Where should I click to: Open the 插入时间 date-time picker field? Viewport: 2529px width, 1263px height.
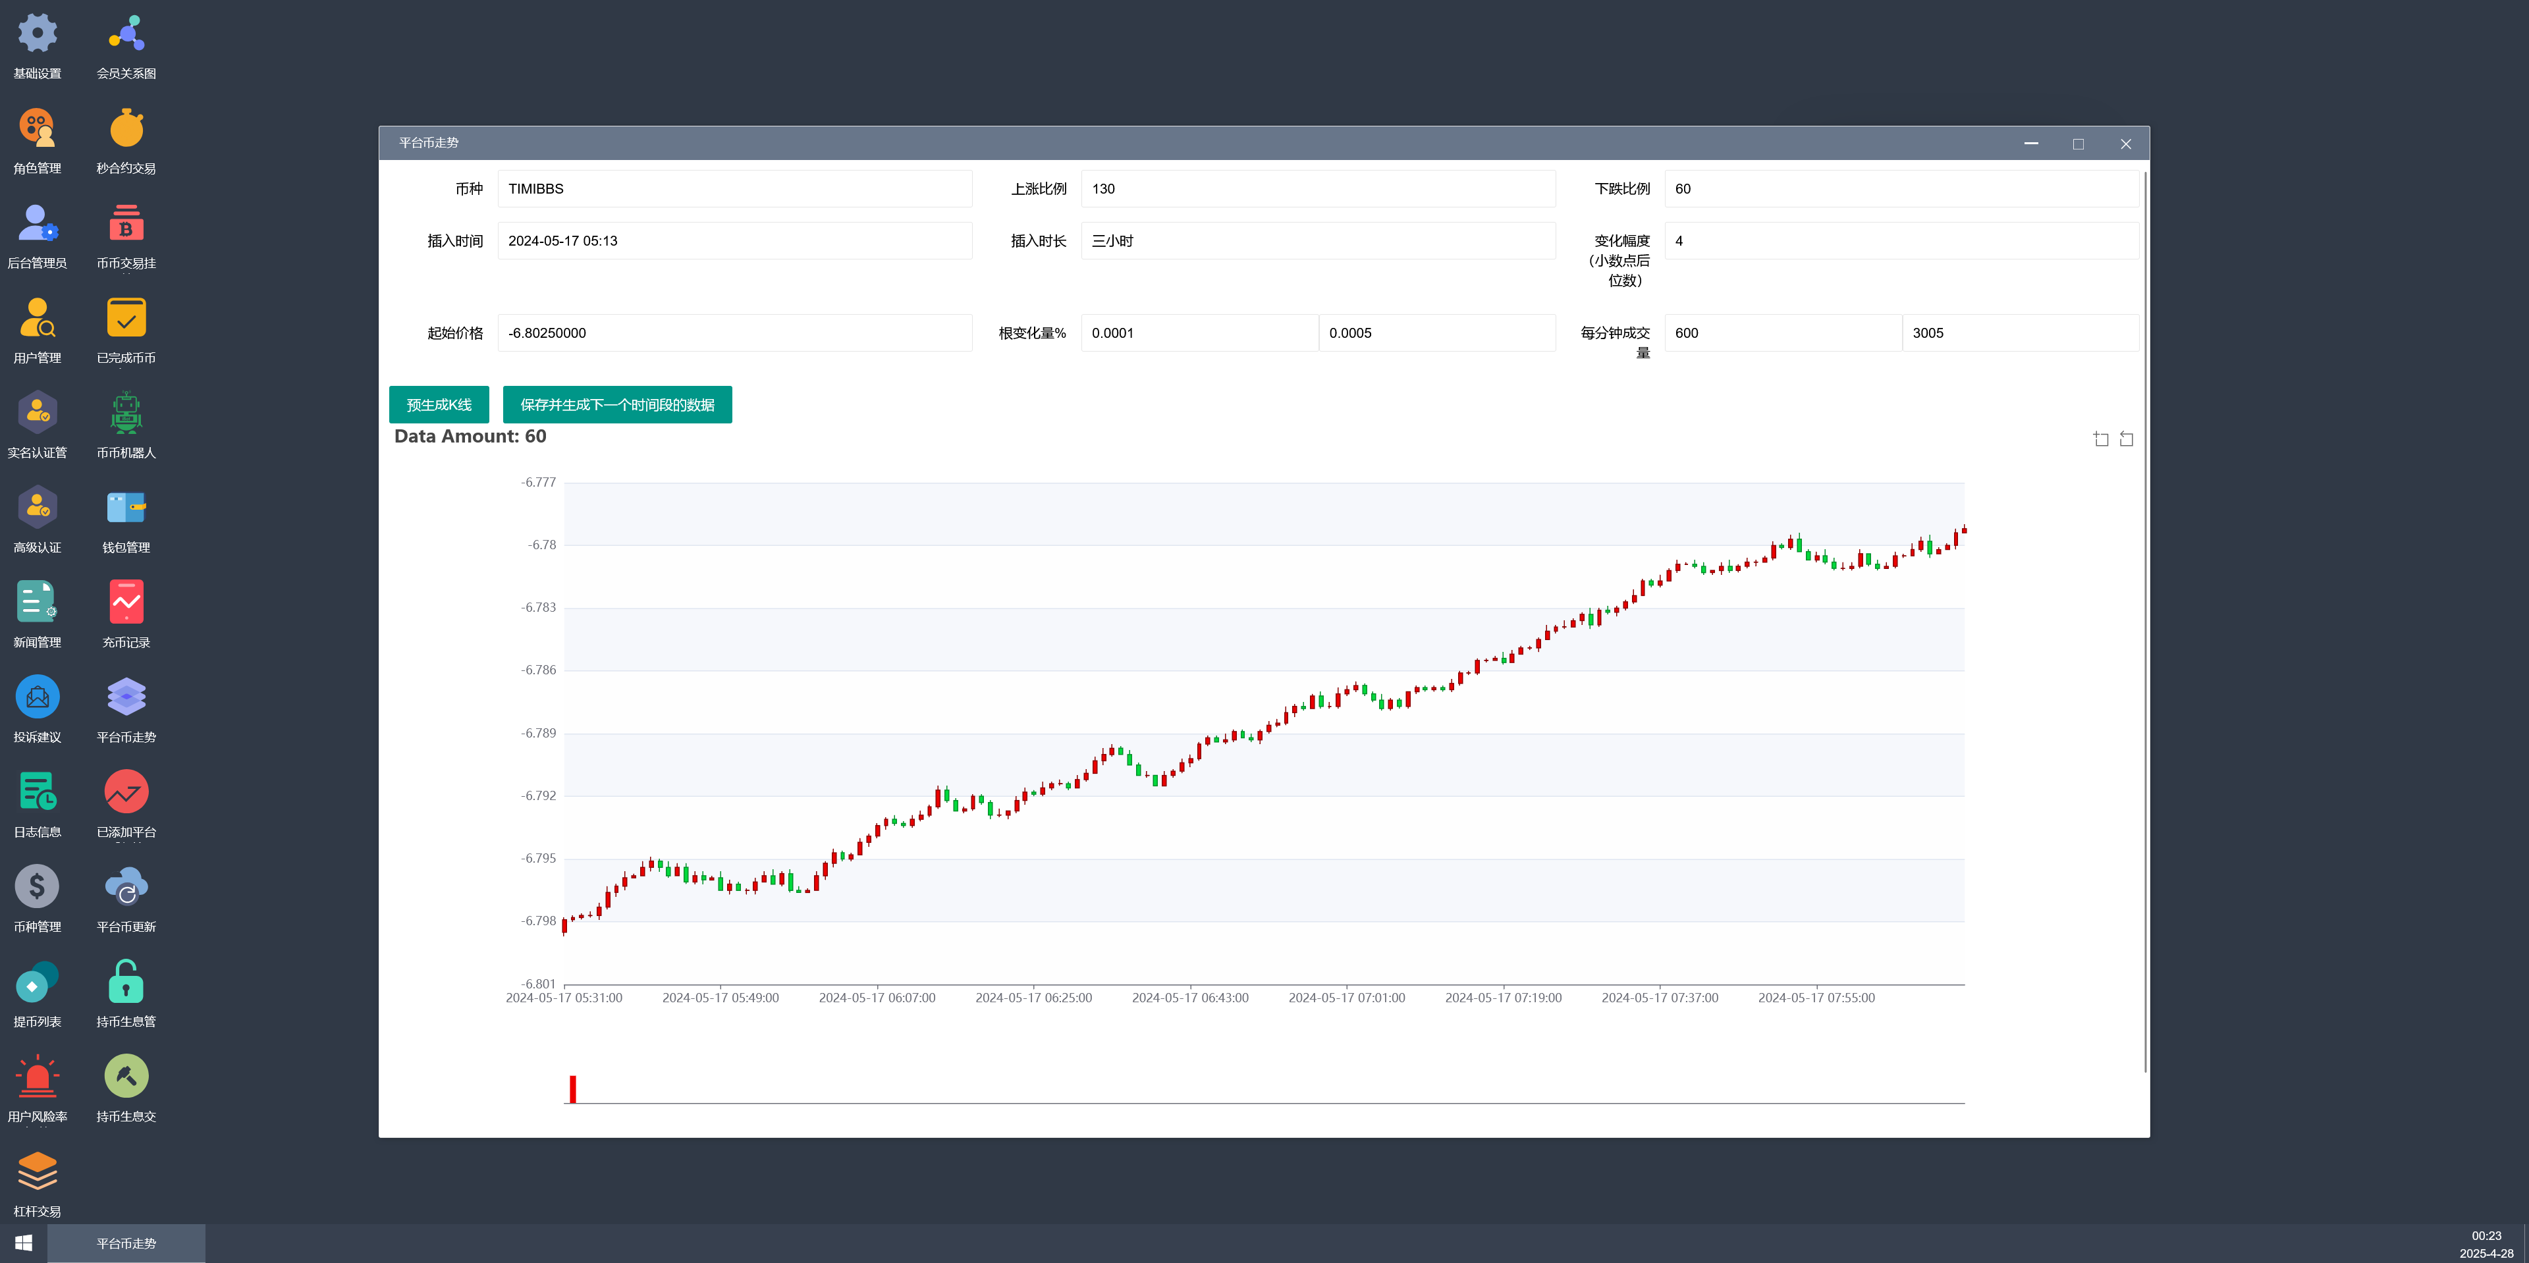click(x=734, y=240)
